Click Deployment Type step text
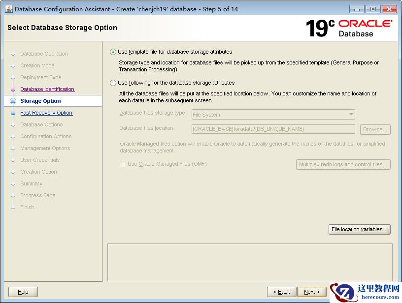 [x=41, y=77]
